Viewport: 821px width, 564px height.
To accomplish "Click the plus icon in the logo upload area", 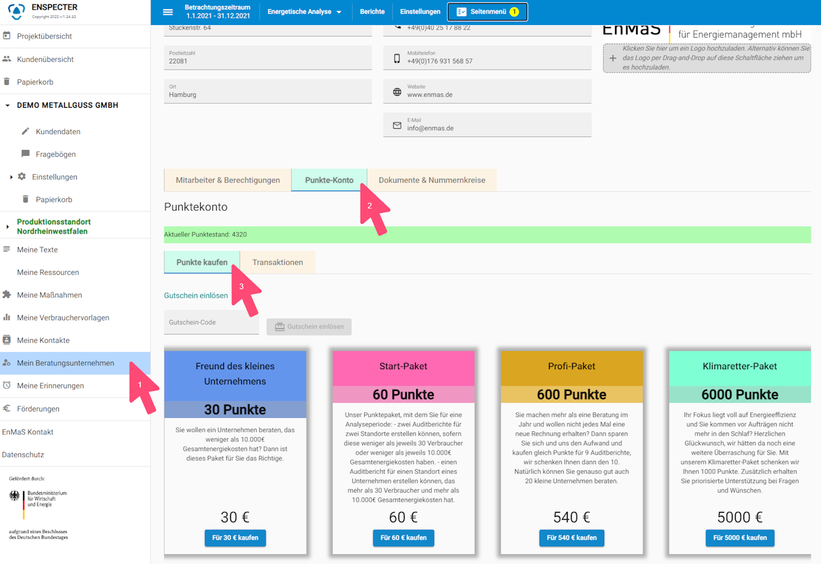I will pos(613,58).
